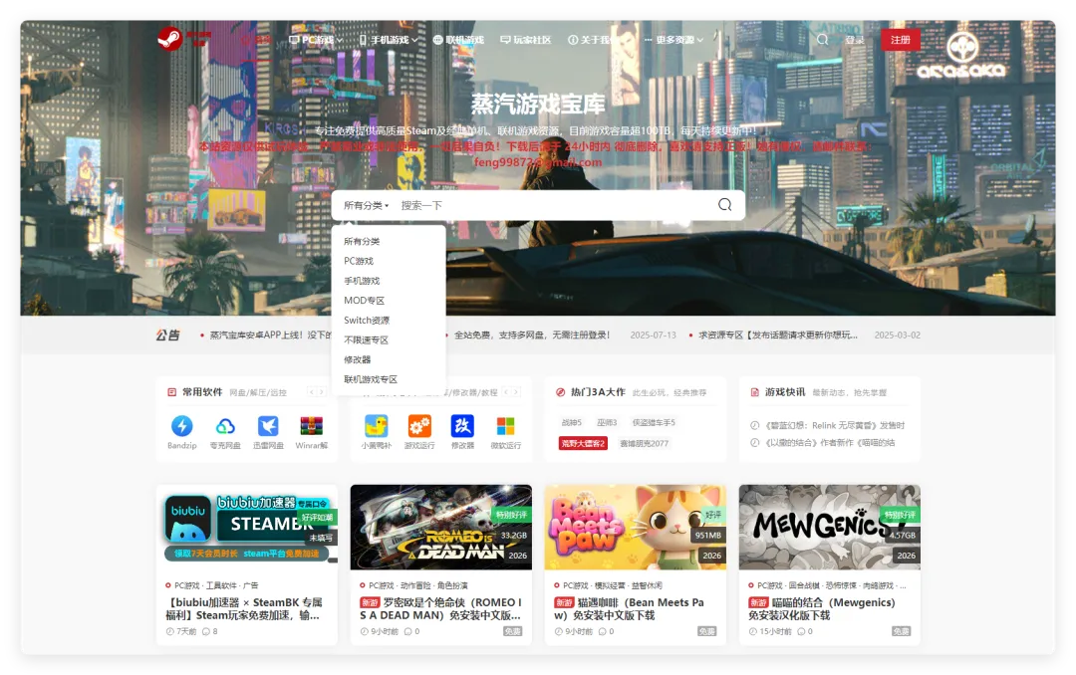This screenshot has height=675, width=1076.
Task: Open the 罗密欧是个绝命侠 post title
Action: pos(440,608)
